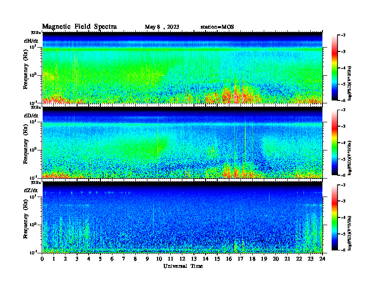Image resolution: width=384 pixels, height=297 pixels.
Task: Click the "dD/dt" panel label
Action: (x=31, y=115)
